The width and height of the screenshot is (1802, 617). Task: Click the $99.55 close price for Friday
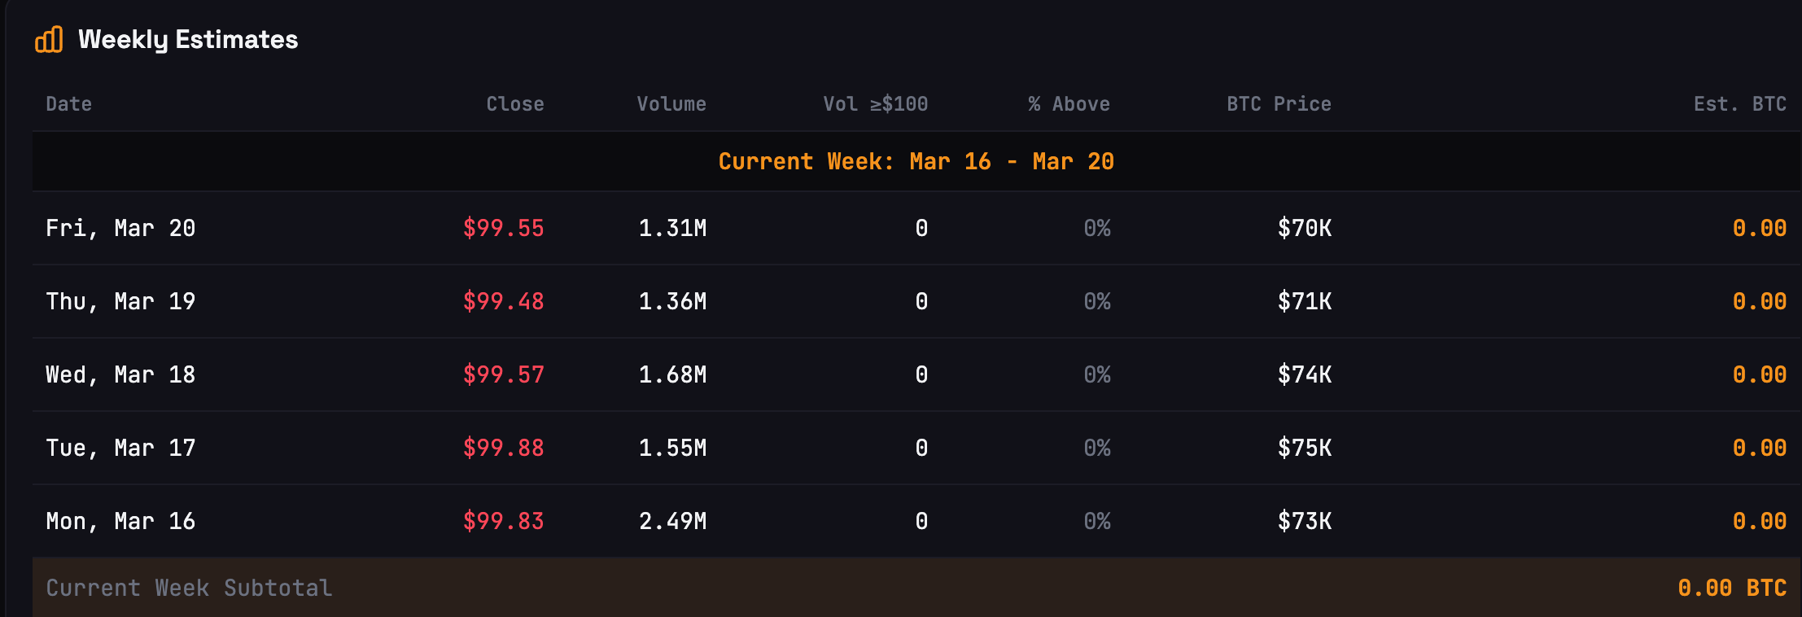(504, 228)
